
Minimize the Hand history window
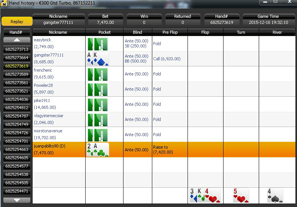point(265,2)
